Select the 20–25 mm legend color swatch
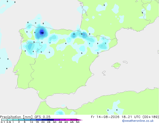Viewport: 159px width, 123px height. (x=45, y=120)
